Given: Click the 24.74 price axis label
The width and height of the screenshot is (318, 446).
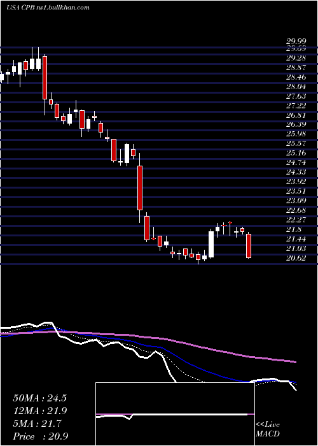Looking at the screenshot, I should point(296,163).
